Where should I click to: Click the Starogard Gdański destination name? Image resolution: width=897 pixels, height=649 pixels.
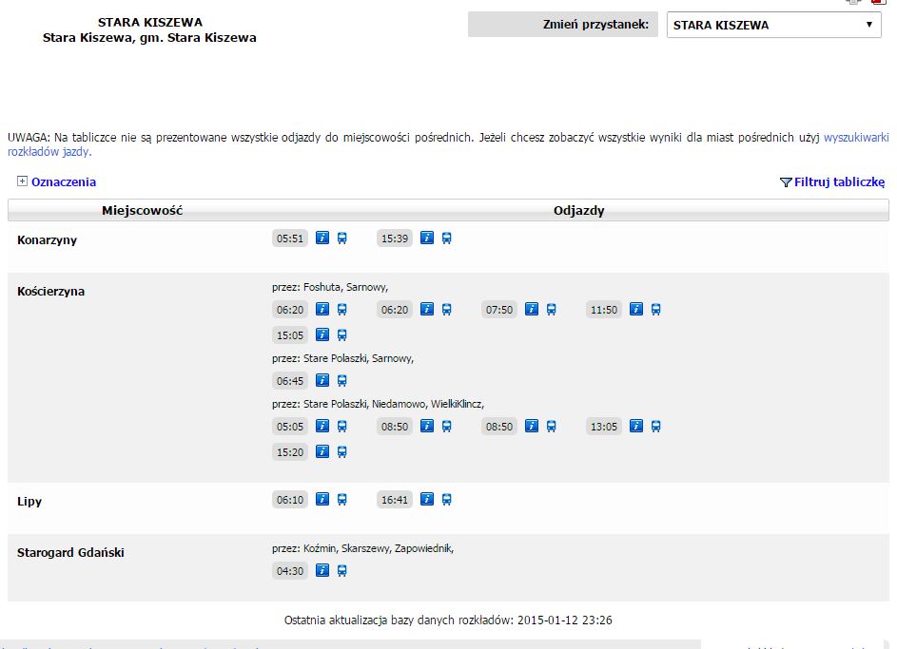[x=70, y=553]
